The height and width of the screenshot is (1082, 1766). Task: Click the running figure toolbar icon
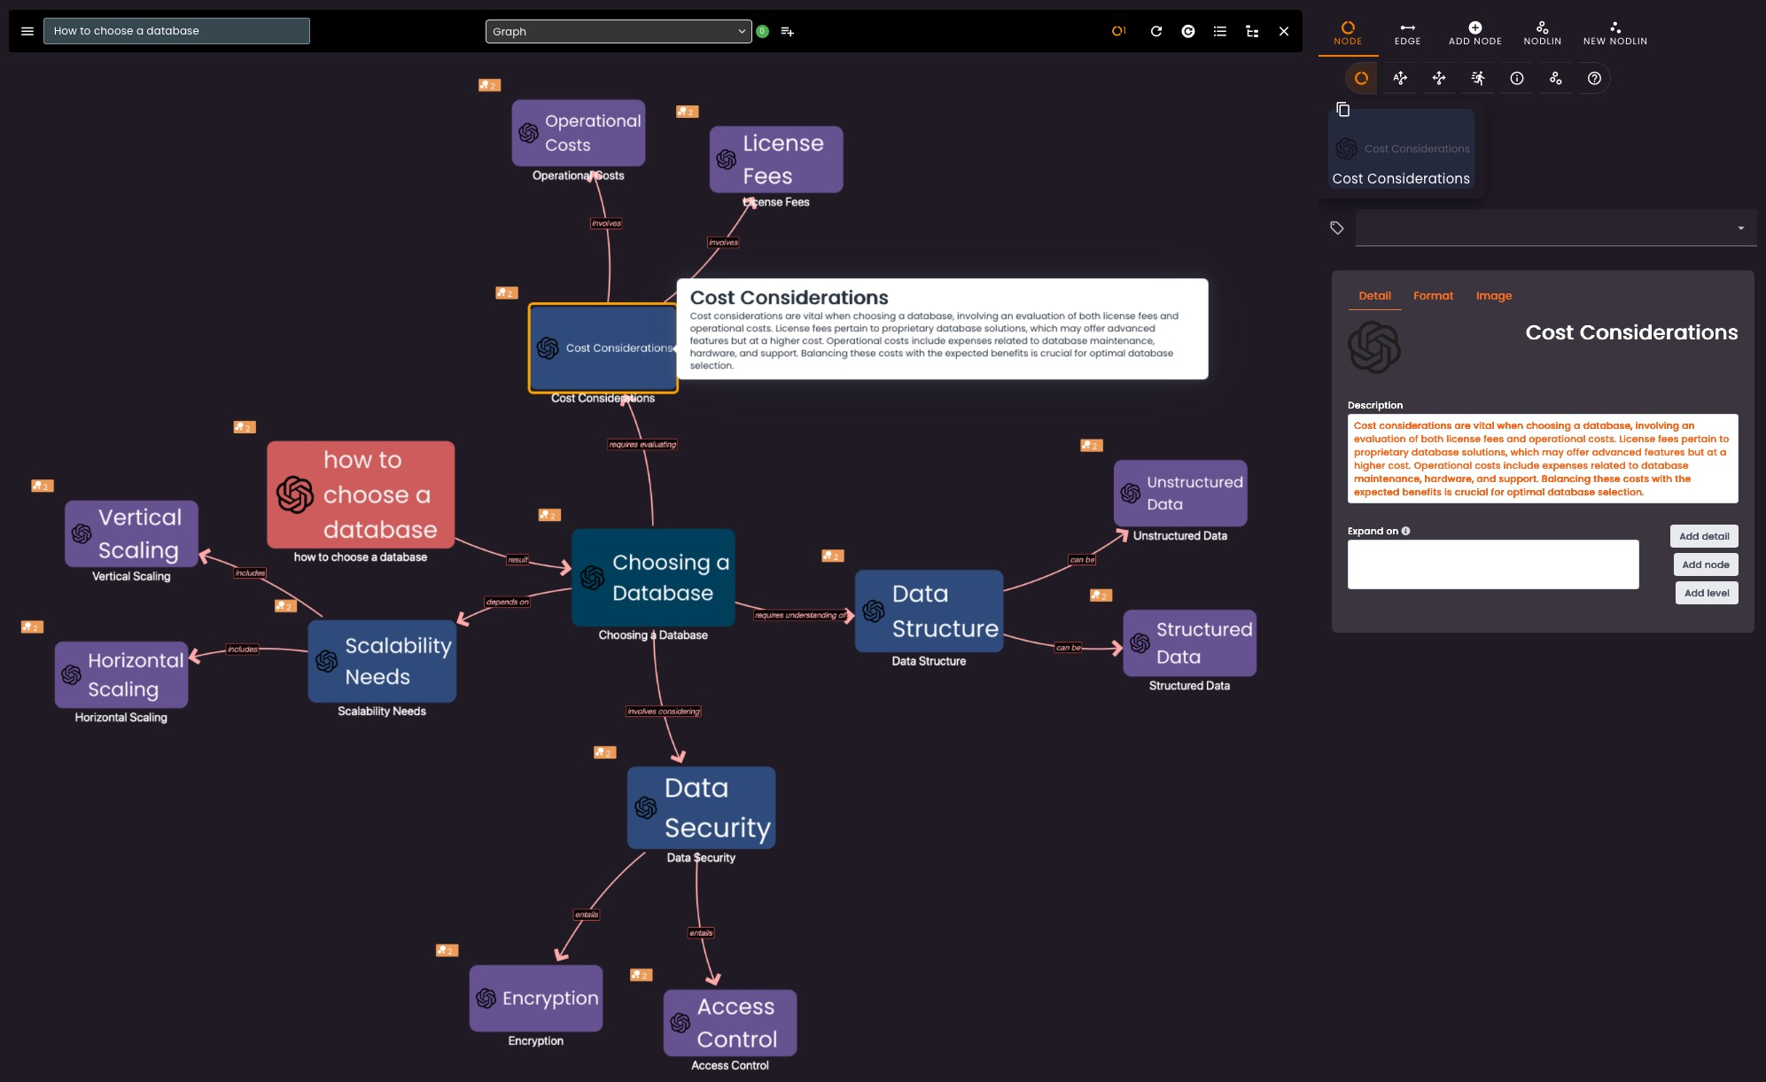click(x=1478, y=78)
